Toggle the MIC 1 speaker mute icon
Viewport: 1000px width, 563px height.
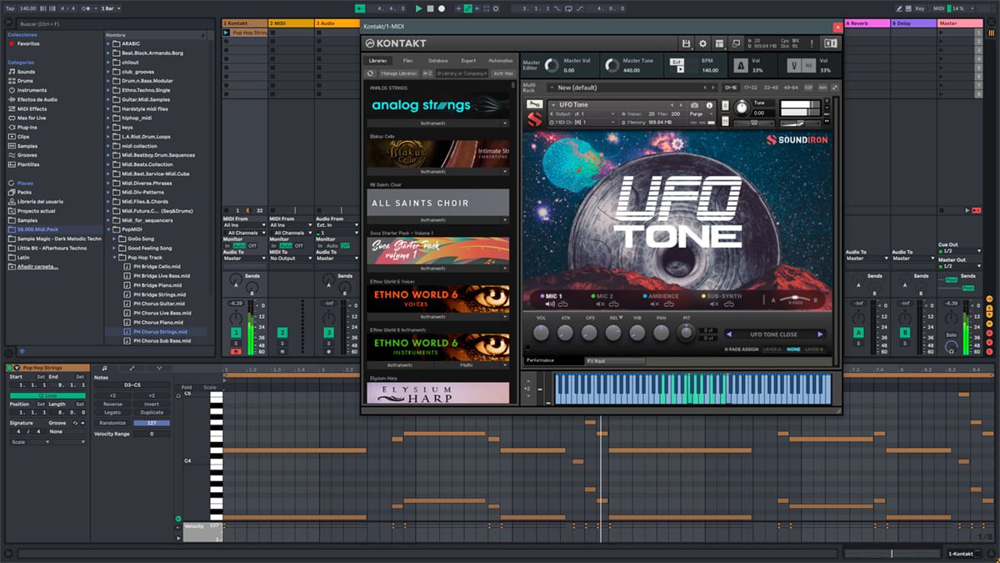coord(550,304)
